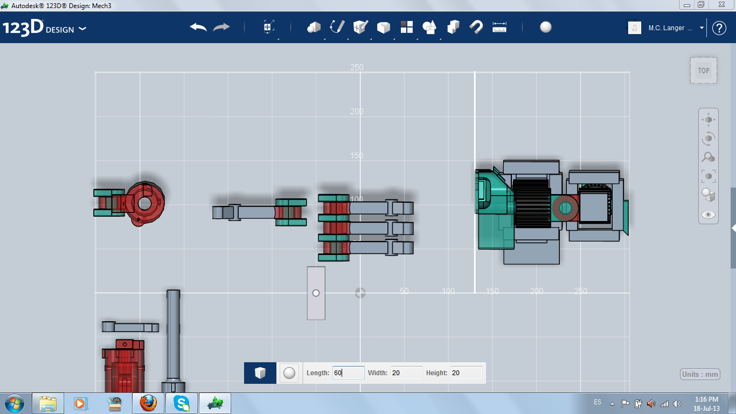This screenshot has width=736, height=414.
Task: Open the Modify tools
Action: click(x=384, y=27)
